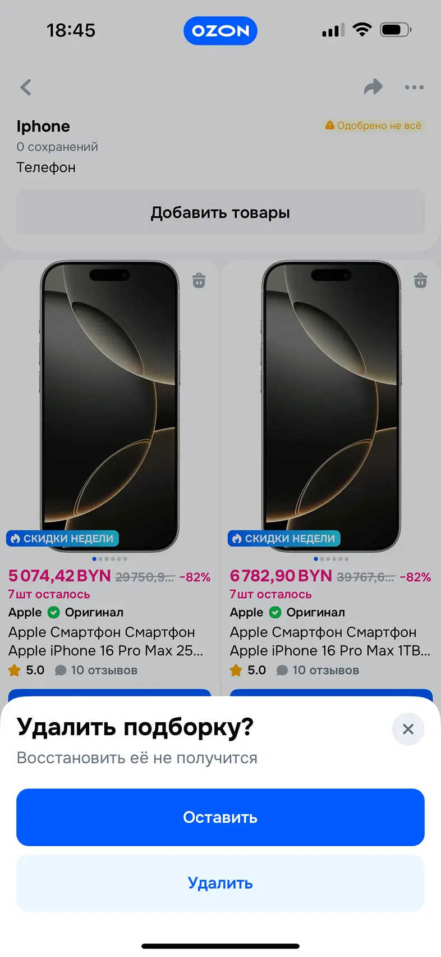Select the left iPhone 16 Pro Max image

tap(110, 406)
